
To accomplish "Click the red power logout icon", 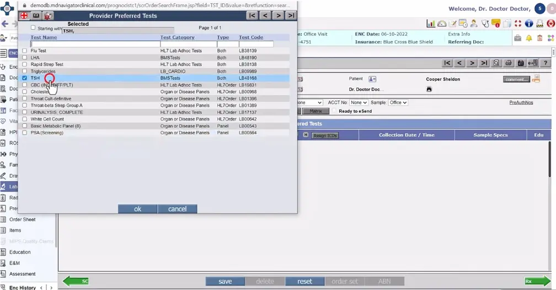I will point(550,24).
